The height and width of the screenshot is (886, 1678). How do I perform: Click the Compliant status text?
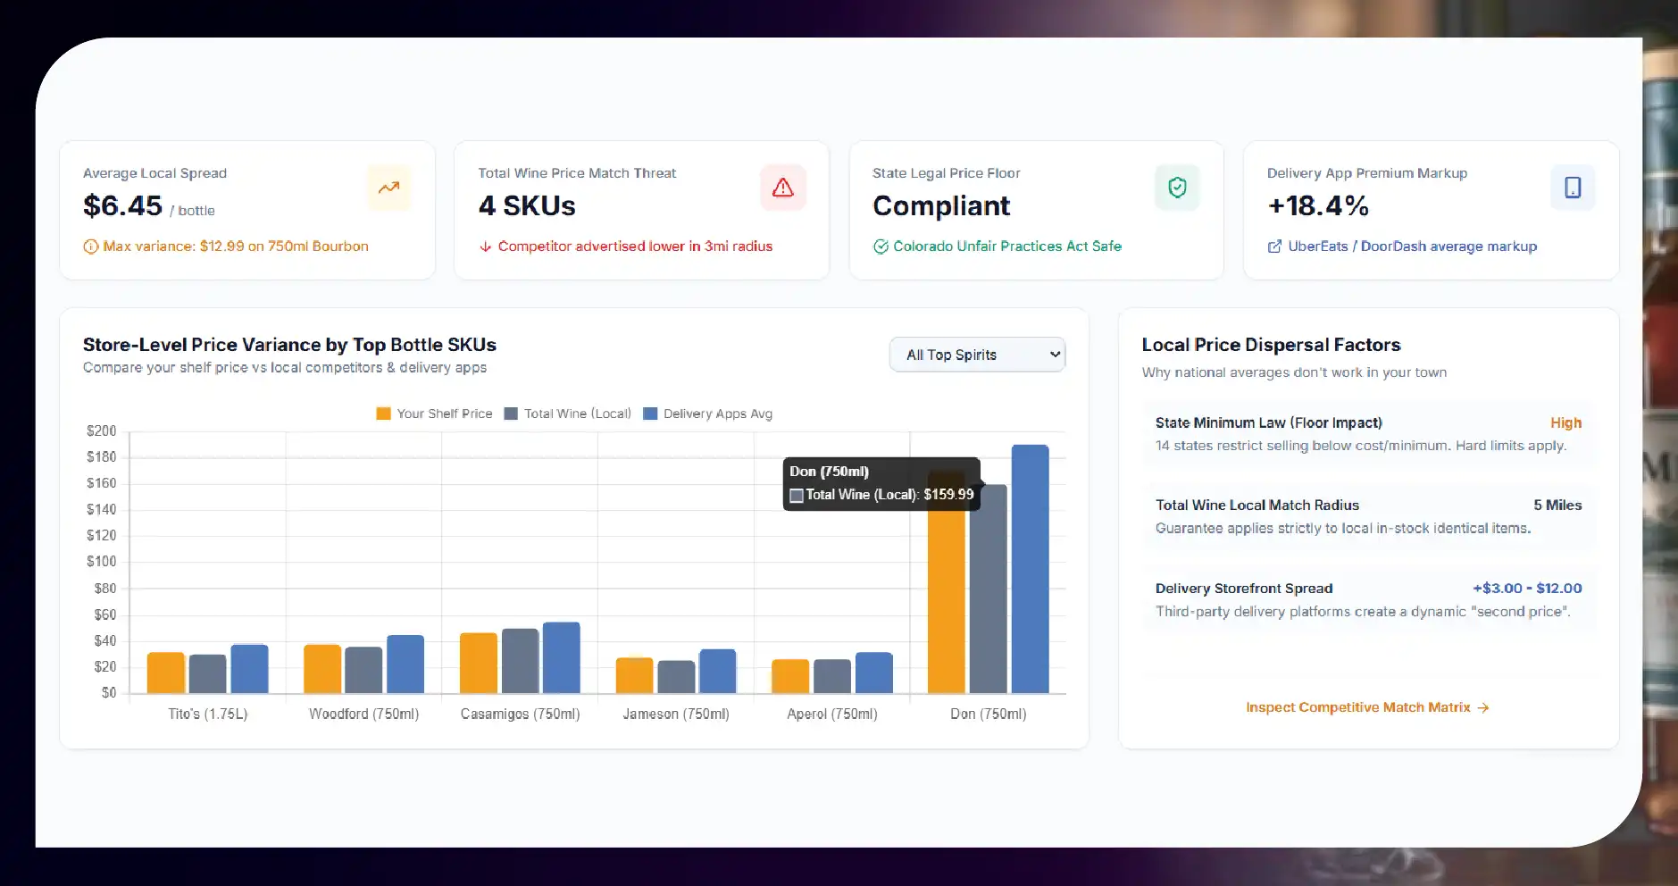click(941, 206)
